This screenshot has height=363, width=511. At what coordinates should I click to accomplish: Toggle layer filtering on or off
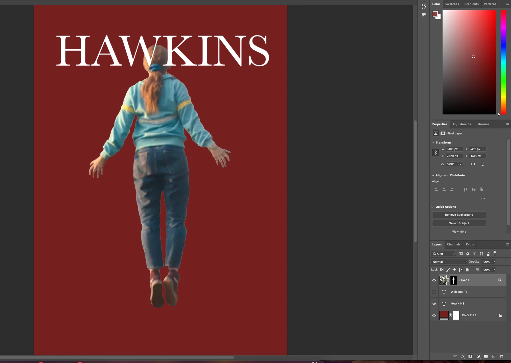click(x=495, y=253)
